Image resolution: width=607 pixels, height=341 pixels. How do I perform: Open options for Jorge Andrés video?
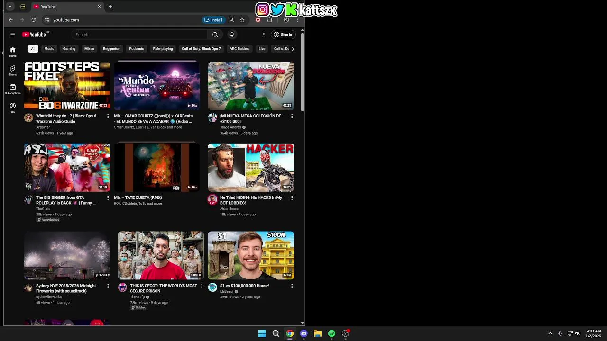pos(292,116)
